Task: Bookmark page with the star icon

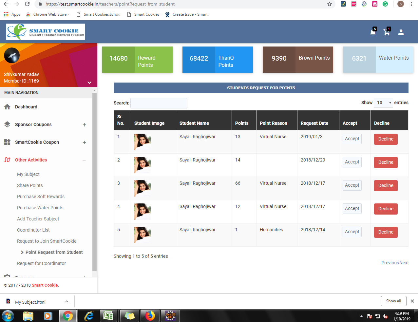Action: click(x=329, y=4)
